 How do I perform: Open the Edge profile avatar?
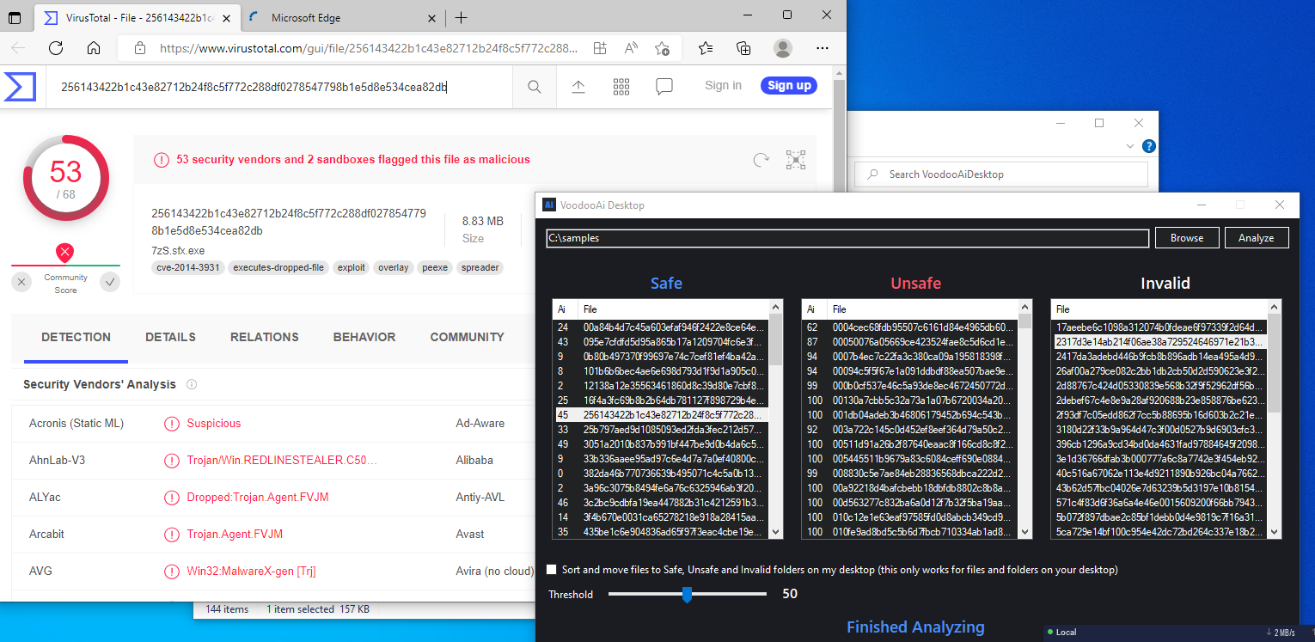783,48
